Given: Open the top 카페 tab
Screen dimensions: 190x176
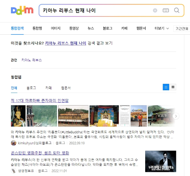Looking at the screenshot, I should point(124,28).
